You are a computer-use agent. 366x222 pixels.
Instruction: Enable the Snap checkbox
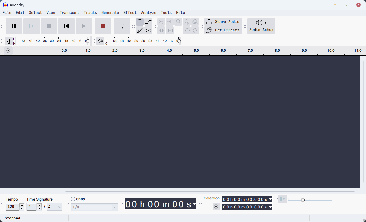(x=73, y=199)
